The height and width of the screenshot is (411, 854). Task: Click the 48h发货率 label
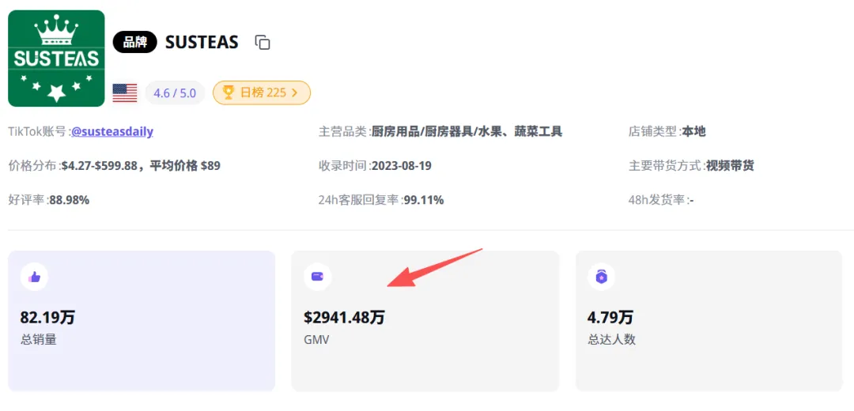coord(658,200)
